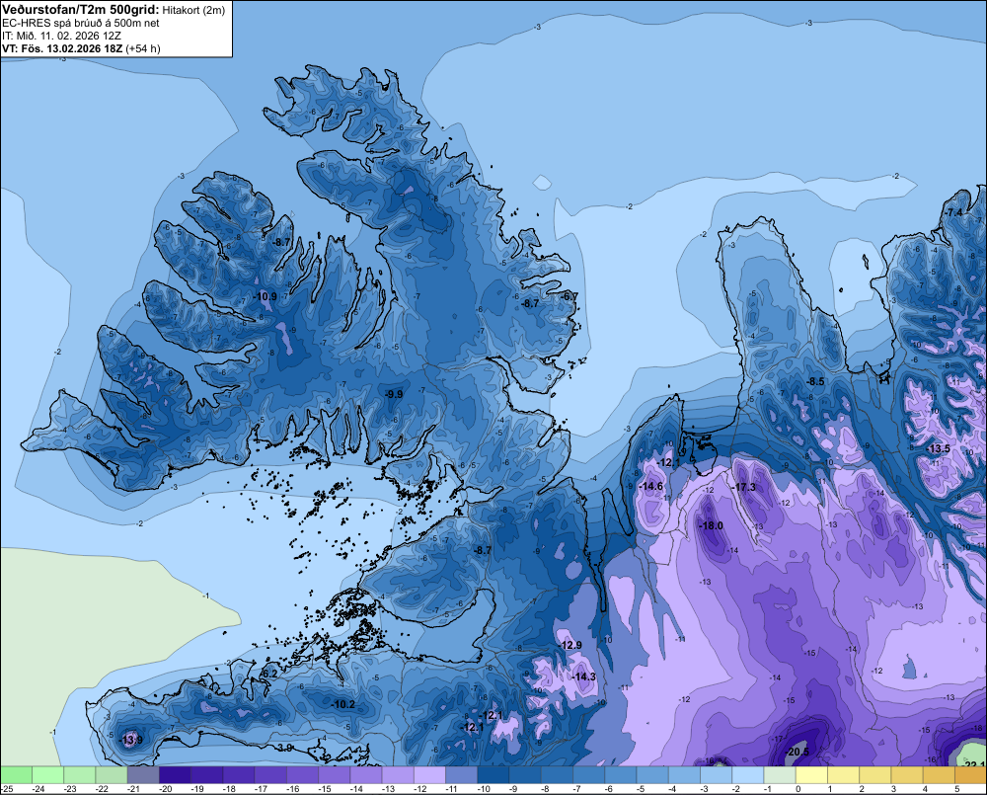
Task: Click the -6.2 temperature label
Action: click(x=268, y=673)
